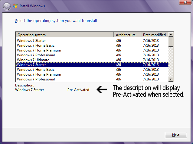The image size is (193, 144).
Task: Click the list scroll down arrow
Action: coord(171,79)
